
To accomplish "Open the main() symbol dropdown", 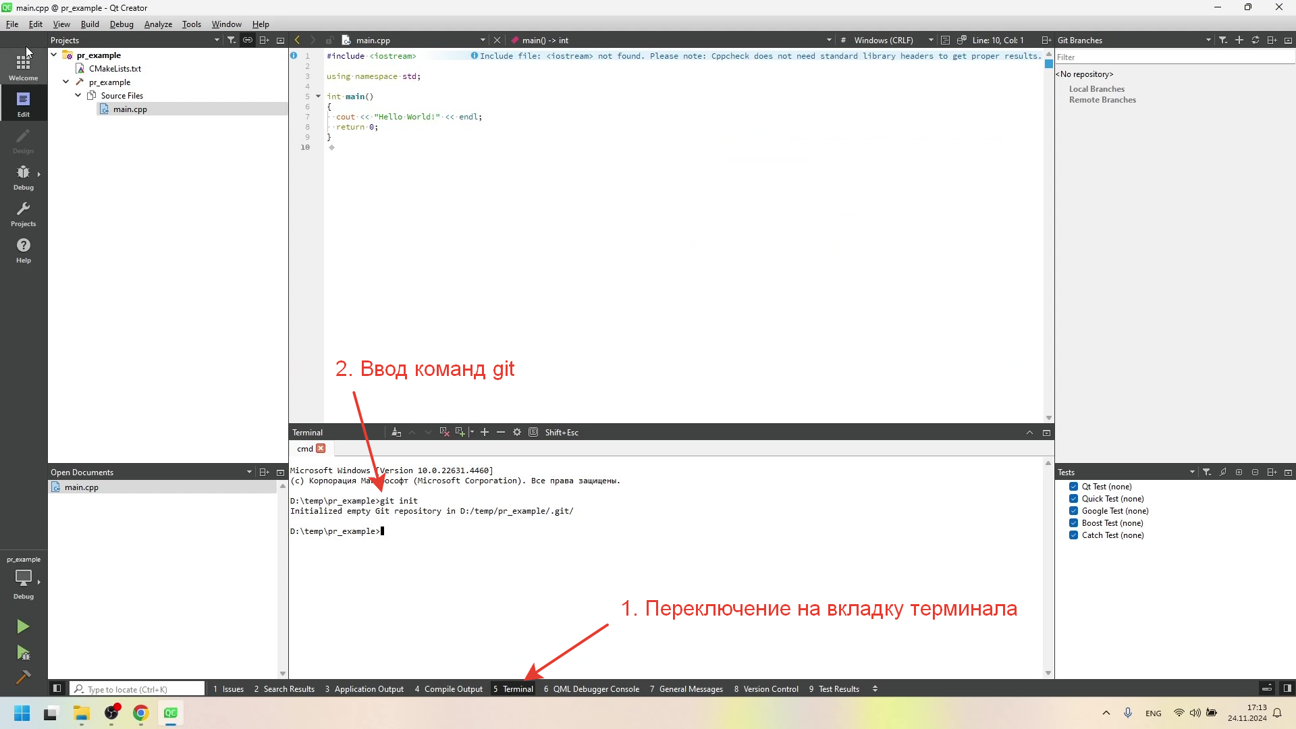I will point(829,40).
